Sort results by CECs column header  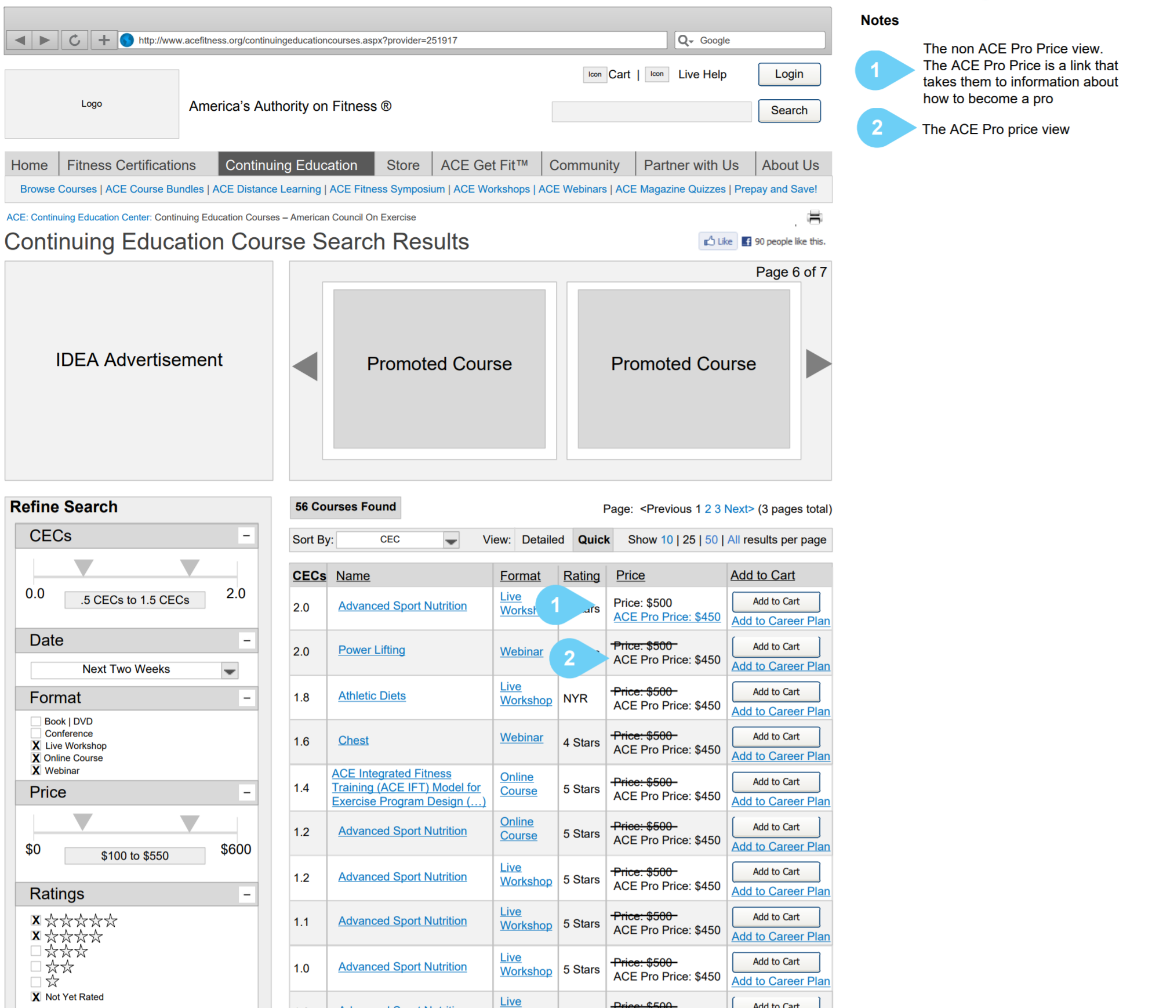click(x=309, y=576)
